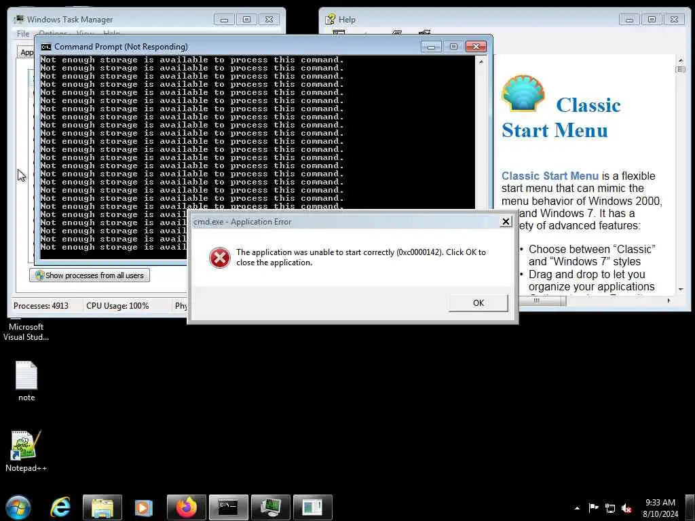Click Show processes from all users button
Viewport: 695px width, 521px height.
point(90,275)
